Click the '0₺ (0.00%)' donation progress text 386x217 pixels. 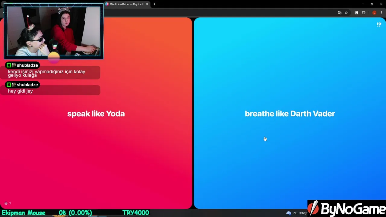[x=75, y=213]
